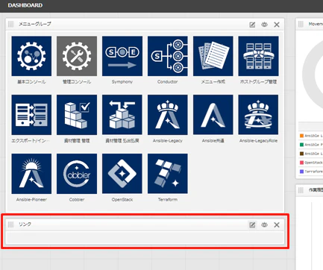323x270 pixels.
Task: Open the Conductor menu group
Action: coord(168,56)
